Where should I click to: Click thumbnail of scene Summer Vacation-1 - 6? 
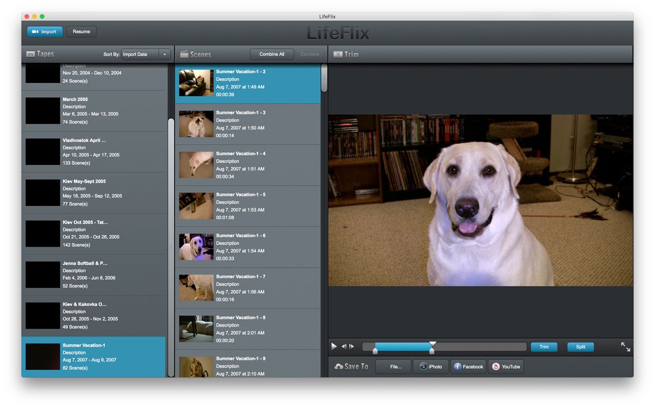click(x=196, y=247)
